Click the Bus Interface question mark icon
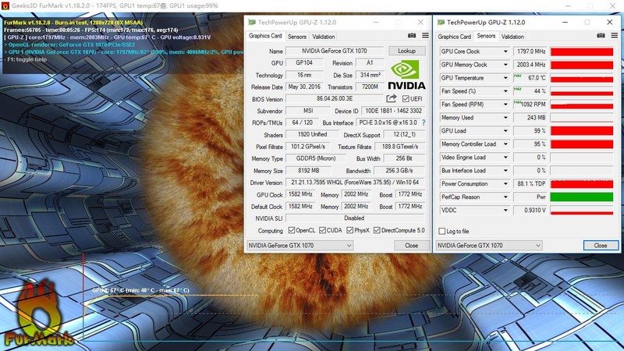 coord(424,123)
